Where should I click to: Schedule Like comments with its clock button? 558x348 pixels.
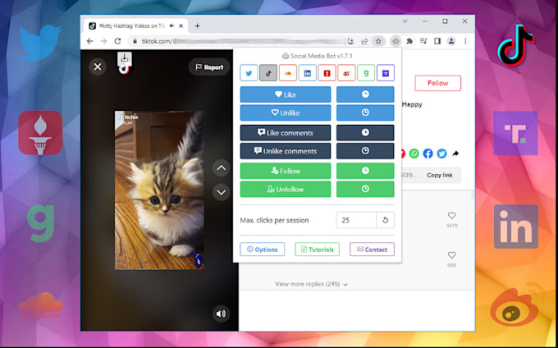point(365,133)
